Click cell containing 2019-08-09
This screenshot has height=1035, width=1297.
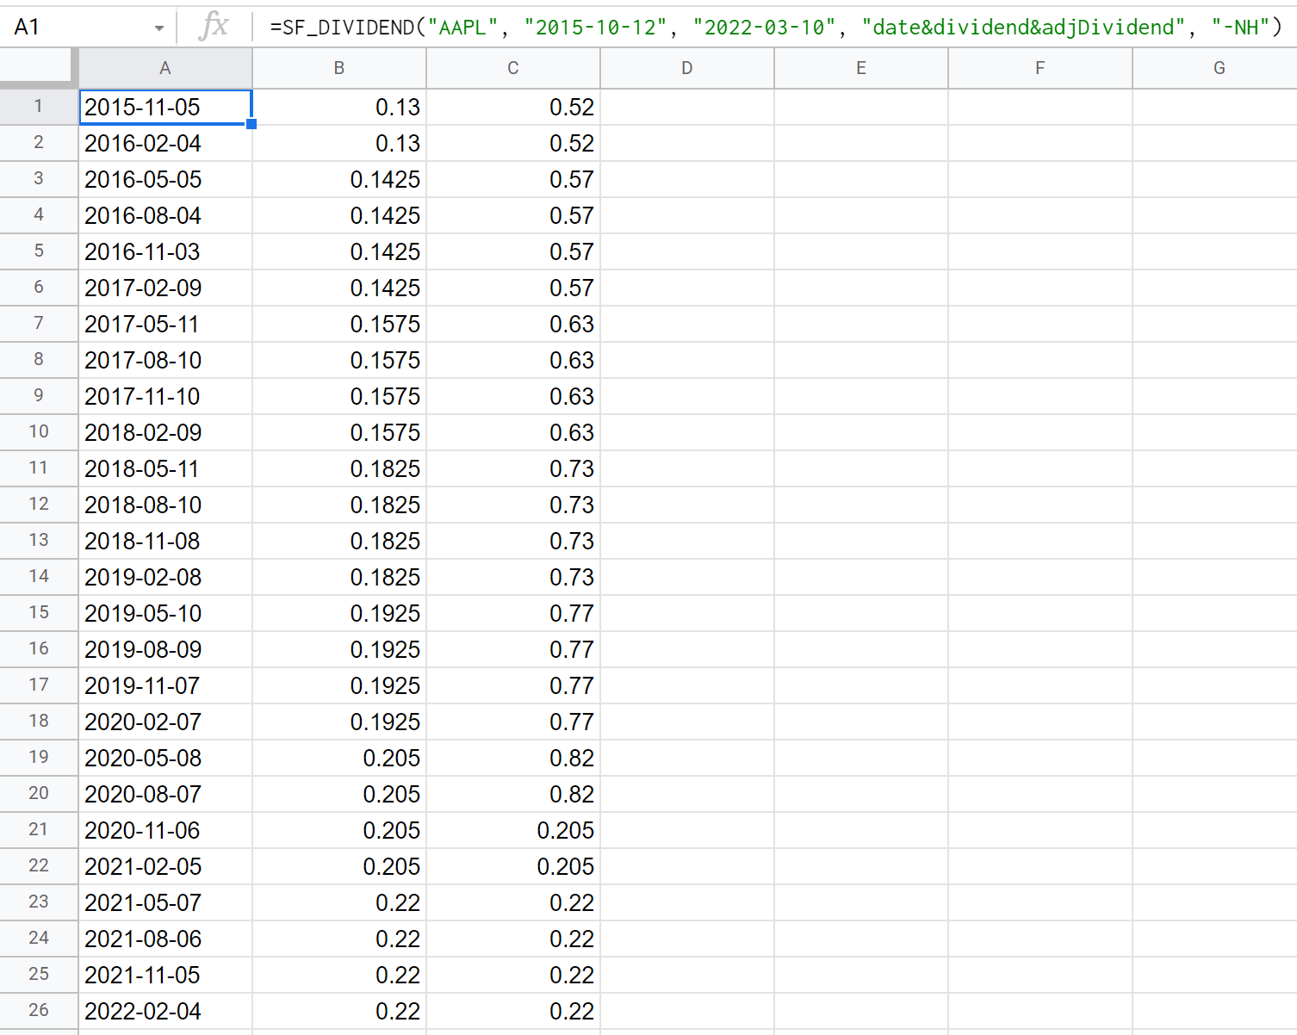coord(165,649)
